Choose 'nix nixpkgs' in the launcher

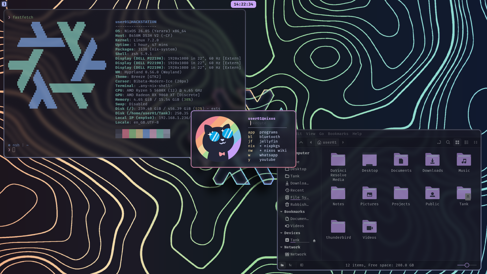pyautogui.click(x=264, y=146)
